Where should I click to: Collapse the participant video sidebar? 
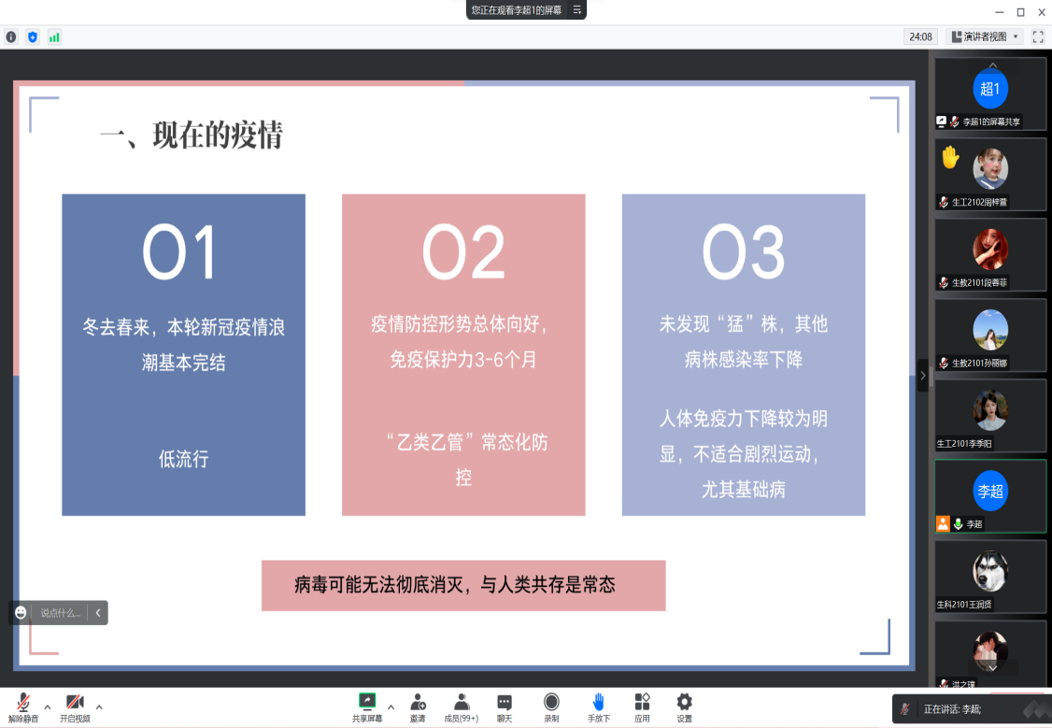(923, 376)
